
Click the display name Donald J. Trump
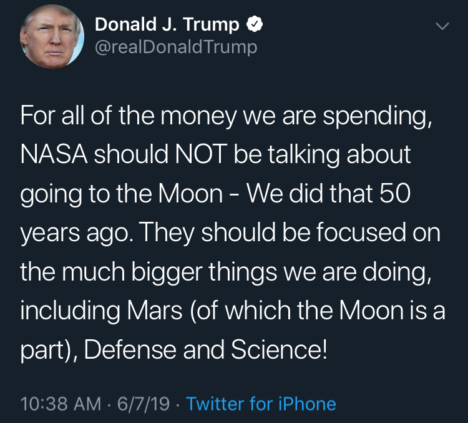(167, 25)
